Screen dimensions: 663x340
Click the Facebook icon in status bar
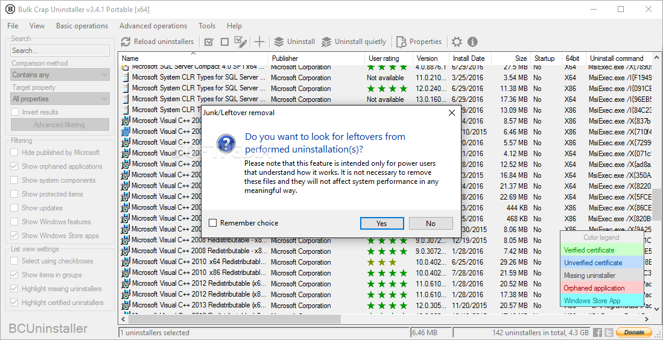point(598,332)
